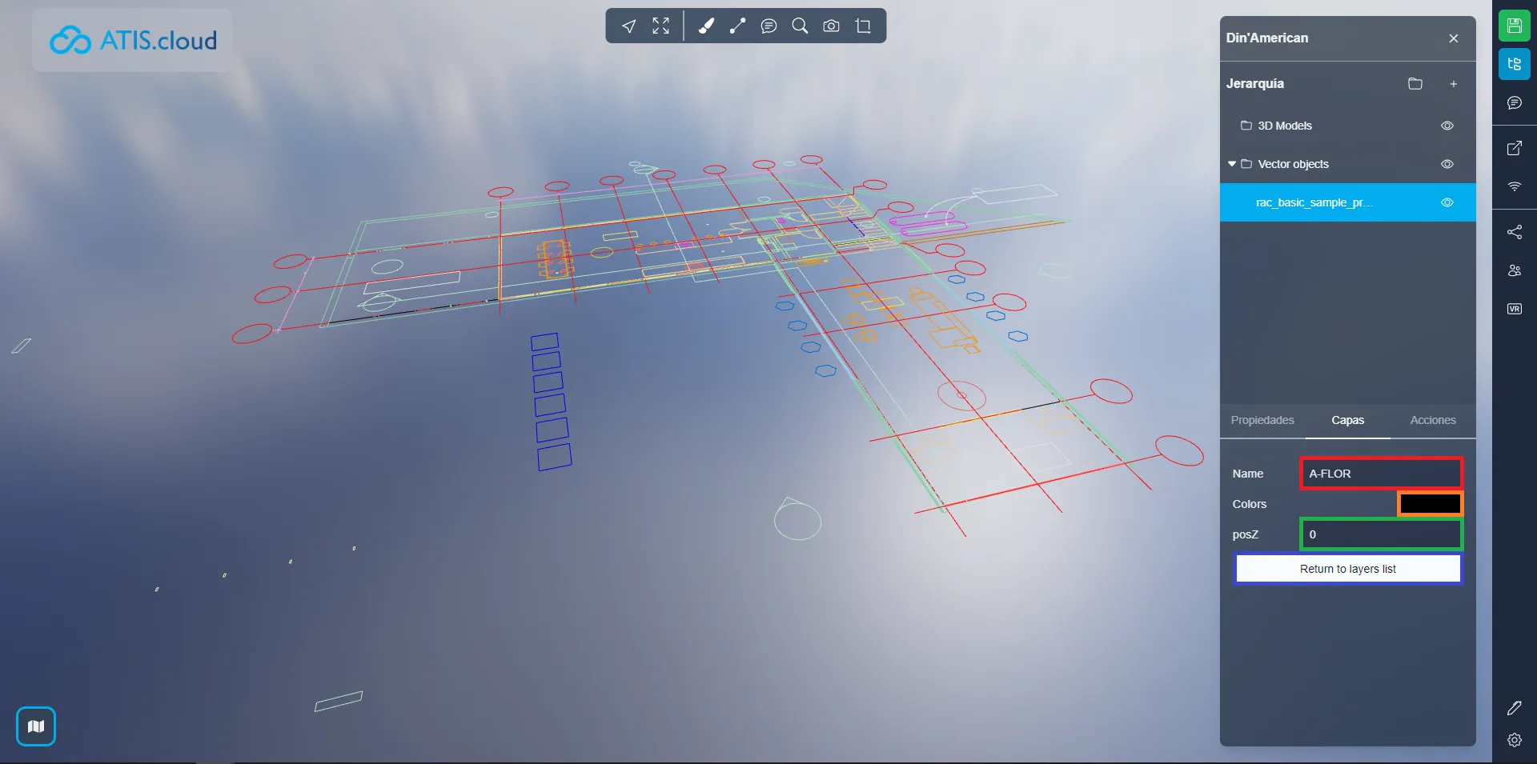Open the crop tool
The width and height of the screenshot is (1537, 764).
[863, 26]
